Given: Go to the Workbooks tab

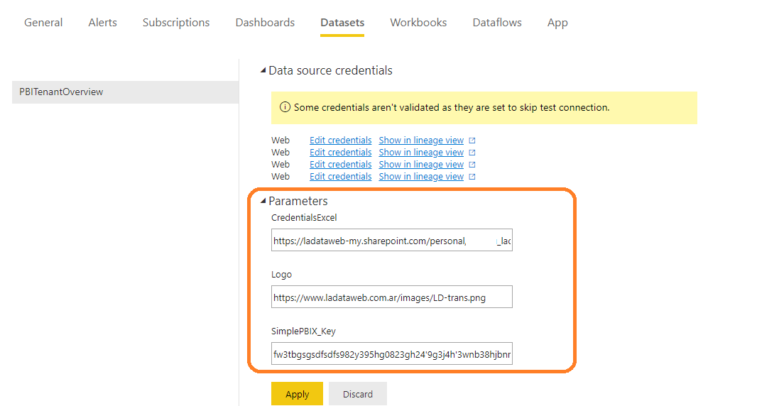Looking at the screenshot, I should pos(418,23).
